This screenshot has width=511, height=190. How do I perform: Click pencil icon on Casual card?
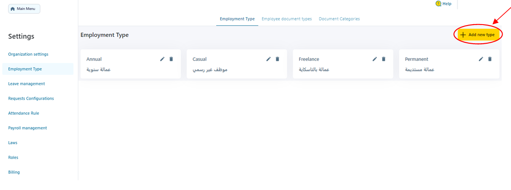(x=268, y=59)
